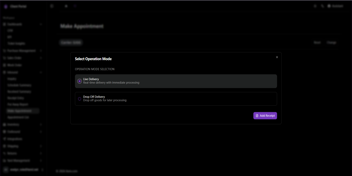Select the Drop Off Delivery radio button
Viewport: 352px width, 176px height.
tap(79, 99)
